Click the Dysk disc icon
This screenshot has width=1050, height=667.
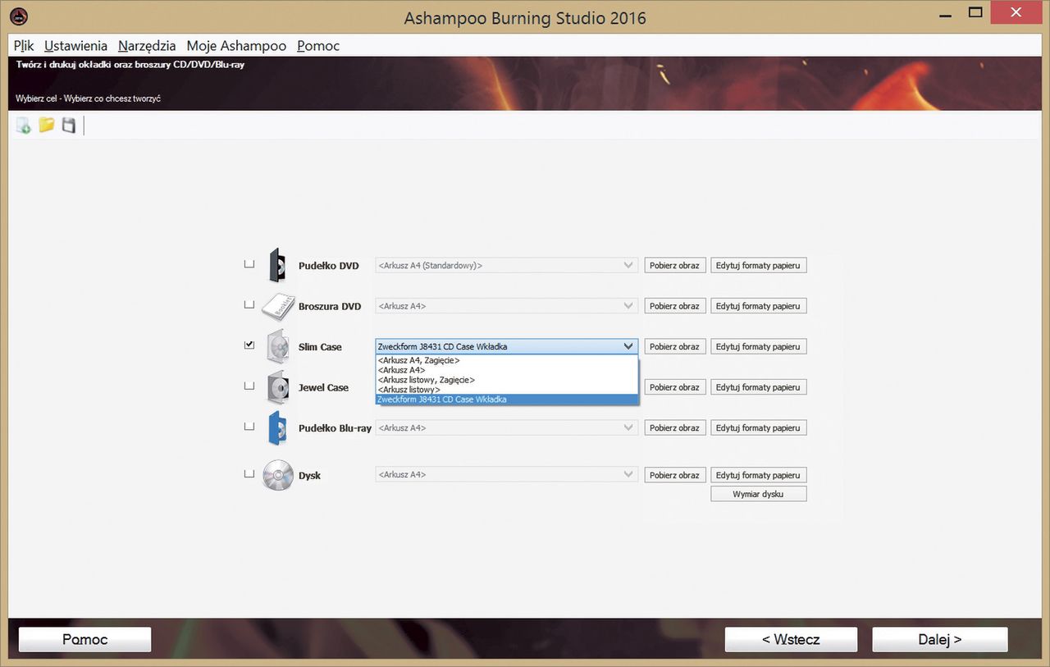tap(278, 475)
